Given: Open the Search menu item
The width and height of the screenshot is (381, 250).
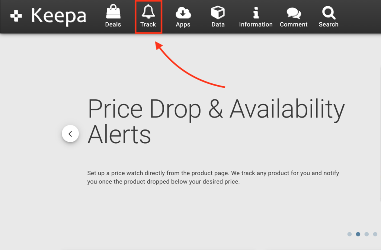Looking at the screenshot, I should [328, 24].
